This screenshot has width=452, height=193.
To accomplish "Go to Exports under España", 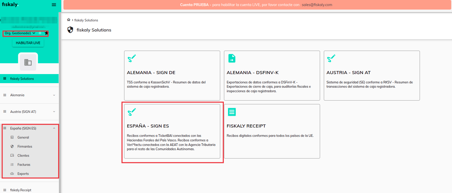I will (x=29, y=174).
